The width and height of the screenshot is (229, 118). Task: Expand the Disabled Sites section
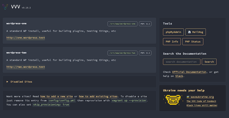coord(19,82)
